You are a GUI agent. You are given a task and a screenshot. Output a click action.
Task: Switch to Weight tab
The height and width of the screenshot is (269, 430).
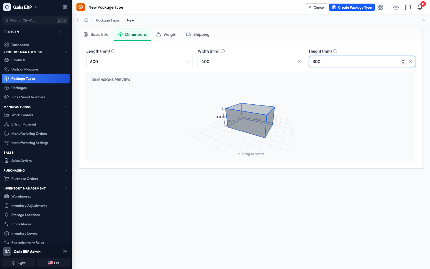tap(167, 34)
